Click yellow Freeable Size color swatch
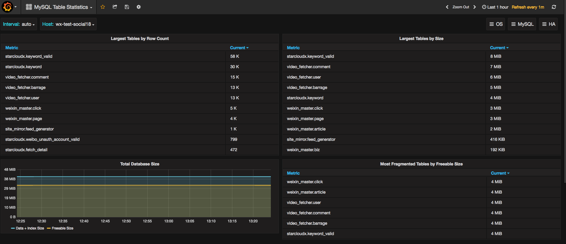This screenshot has height=244, width=566. (49, 228)
